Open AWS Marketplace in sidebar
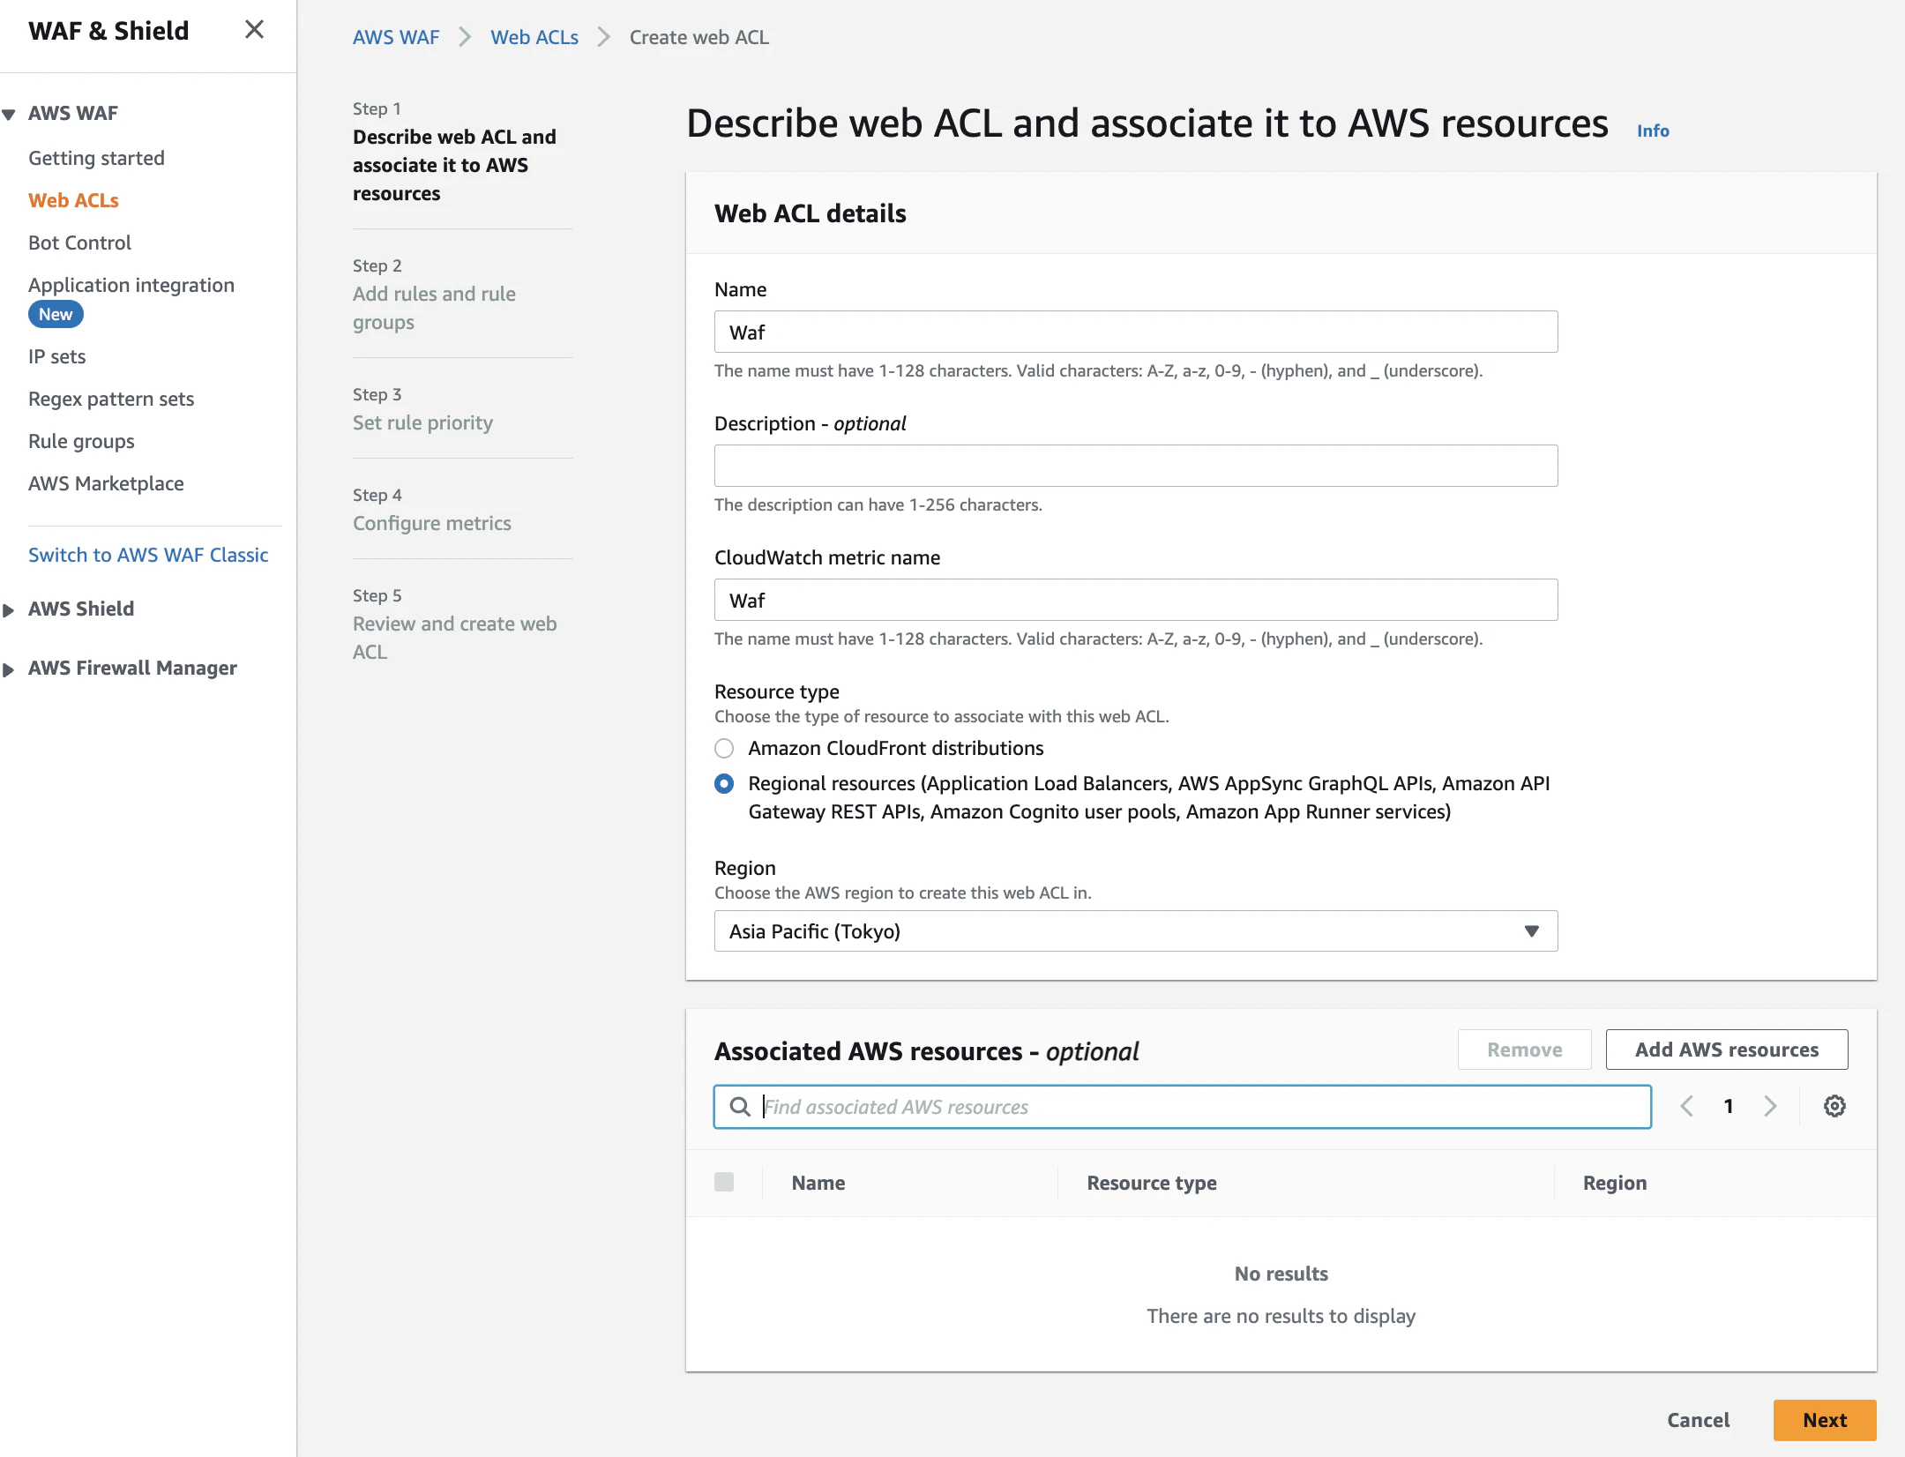 pyautogui.click(x=106, y=483)
